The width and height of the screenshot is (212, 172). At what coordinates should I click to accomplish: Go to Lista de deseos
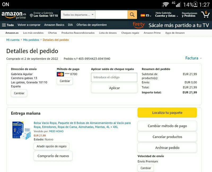(x=108, y=33)
